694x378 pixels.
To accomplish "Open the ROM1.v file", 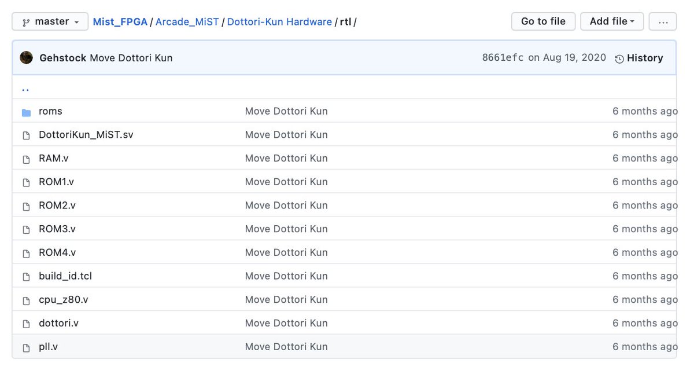I will tap(56, 182).
